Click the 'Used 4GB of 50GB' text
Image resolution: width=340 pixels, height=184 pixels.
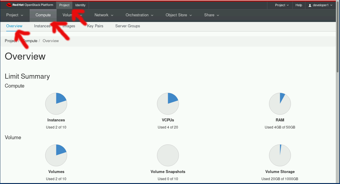point(280,127)
